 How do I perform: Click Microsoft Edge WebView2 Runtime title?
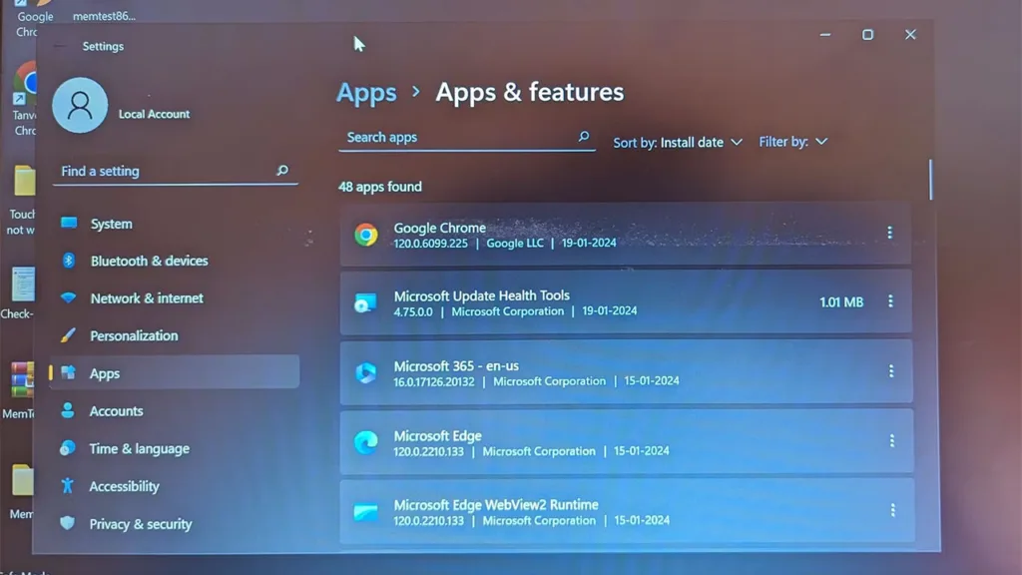(x=496, y=504)
